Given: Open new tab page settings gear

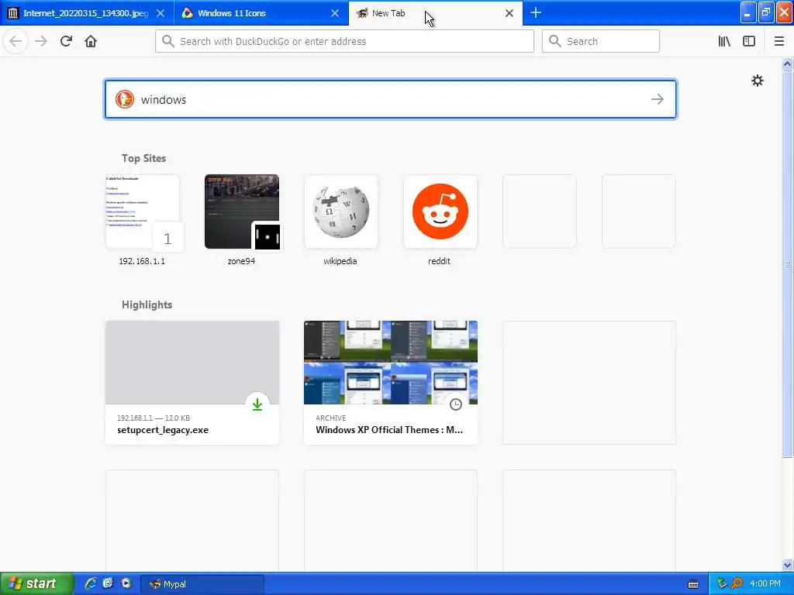Looking at the screenshot, I should (757, 81).
